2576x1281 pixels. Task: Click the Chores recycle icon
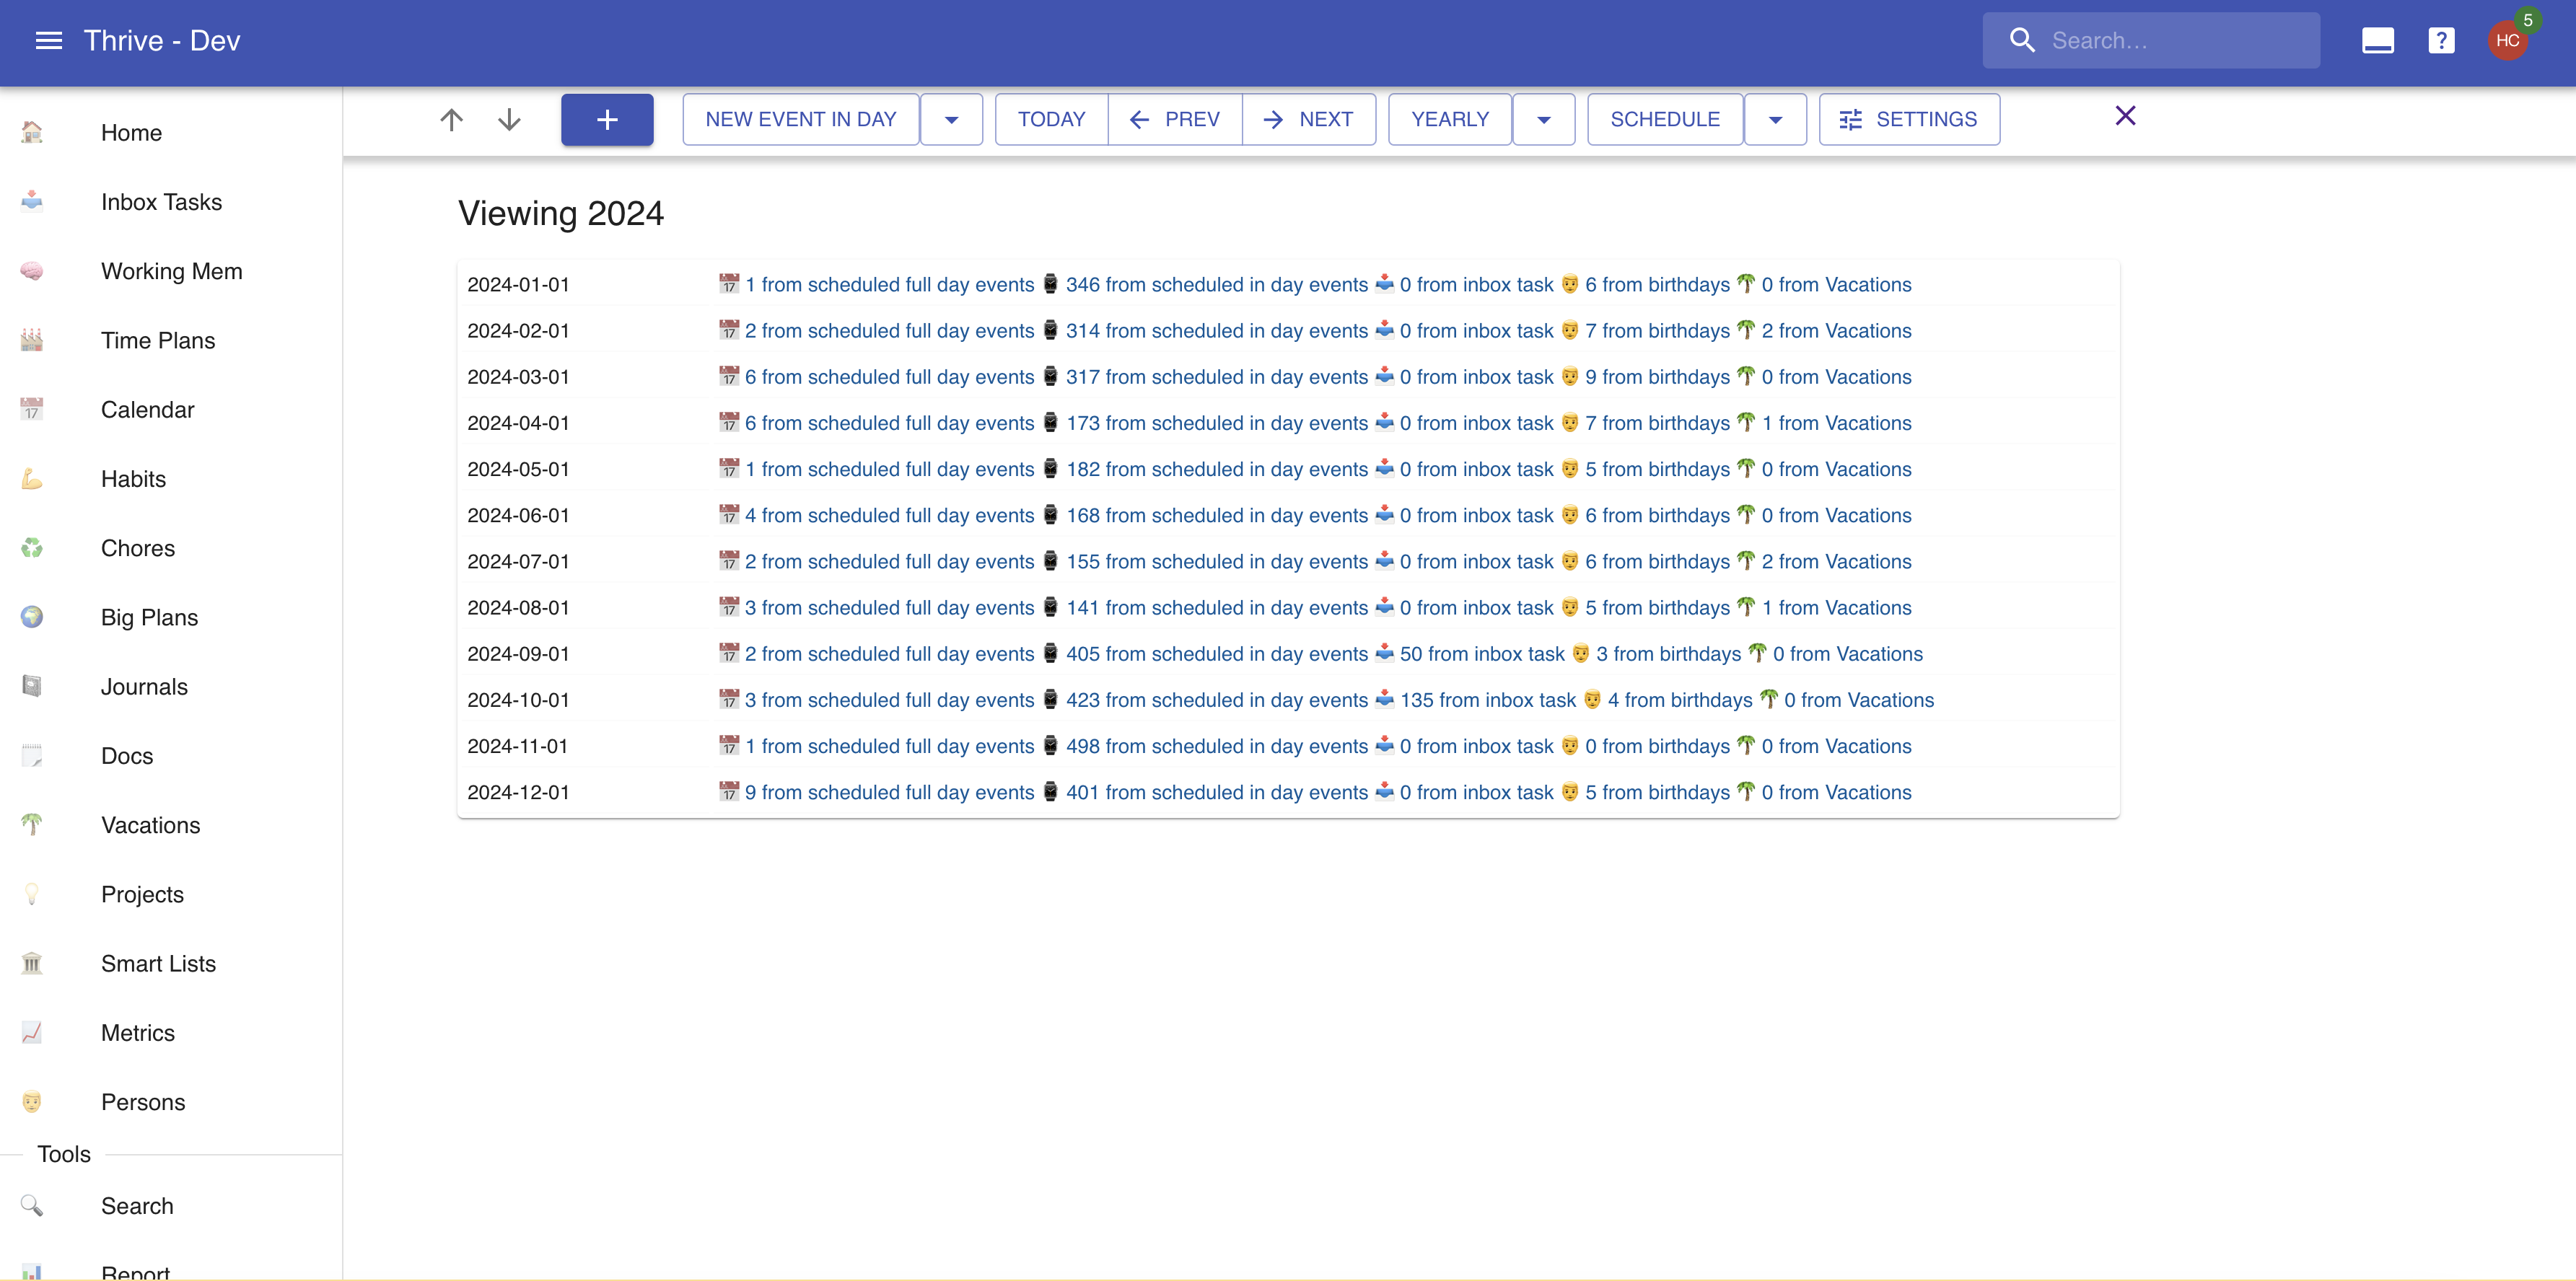click(x=32, y=547)
